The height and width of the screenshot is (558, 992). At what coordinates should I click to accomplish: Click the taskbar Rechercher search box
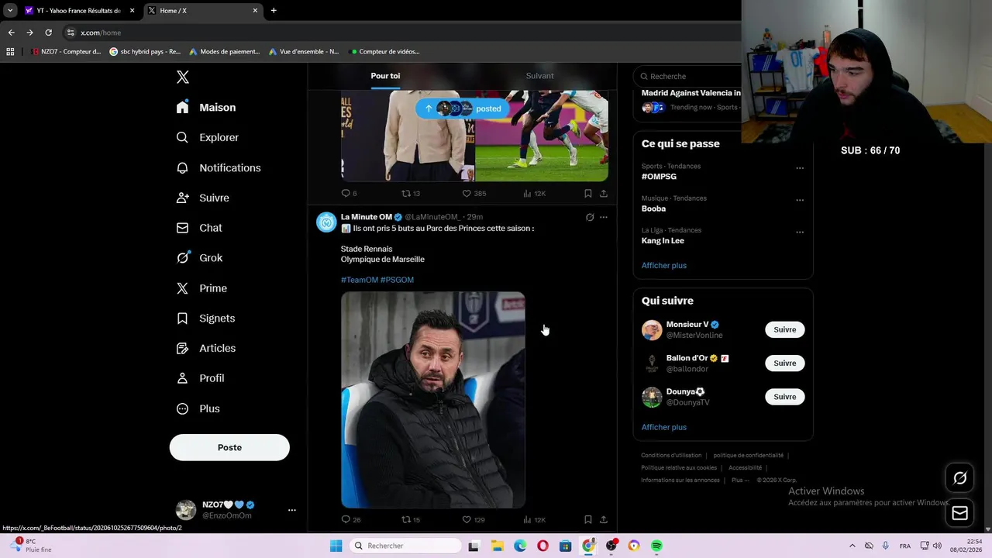[x=405, y=546]
